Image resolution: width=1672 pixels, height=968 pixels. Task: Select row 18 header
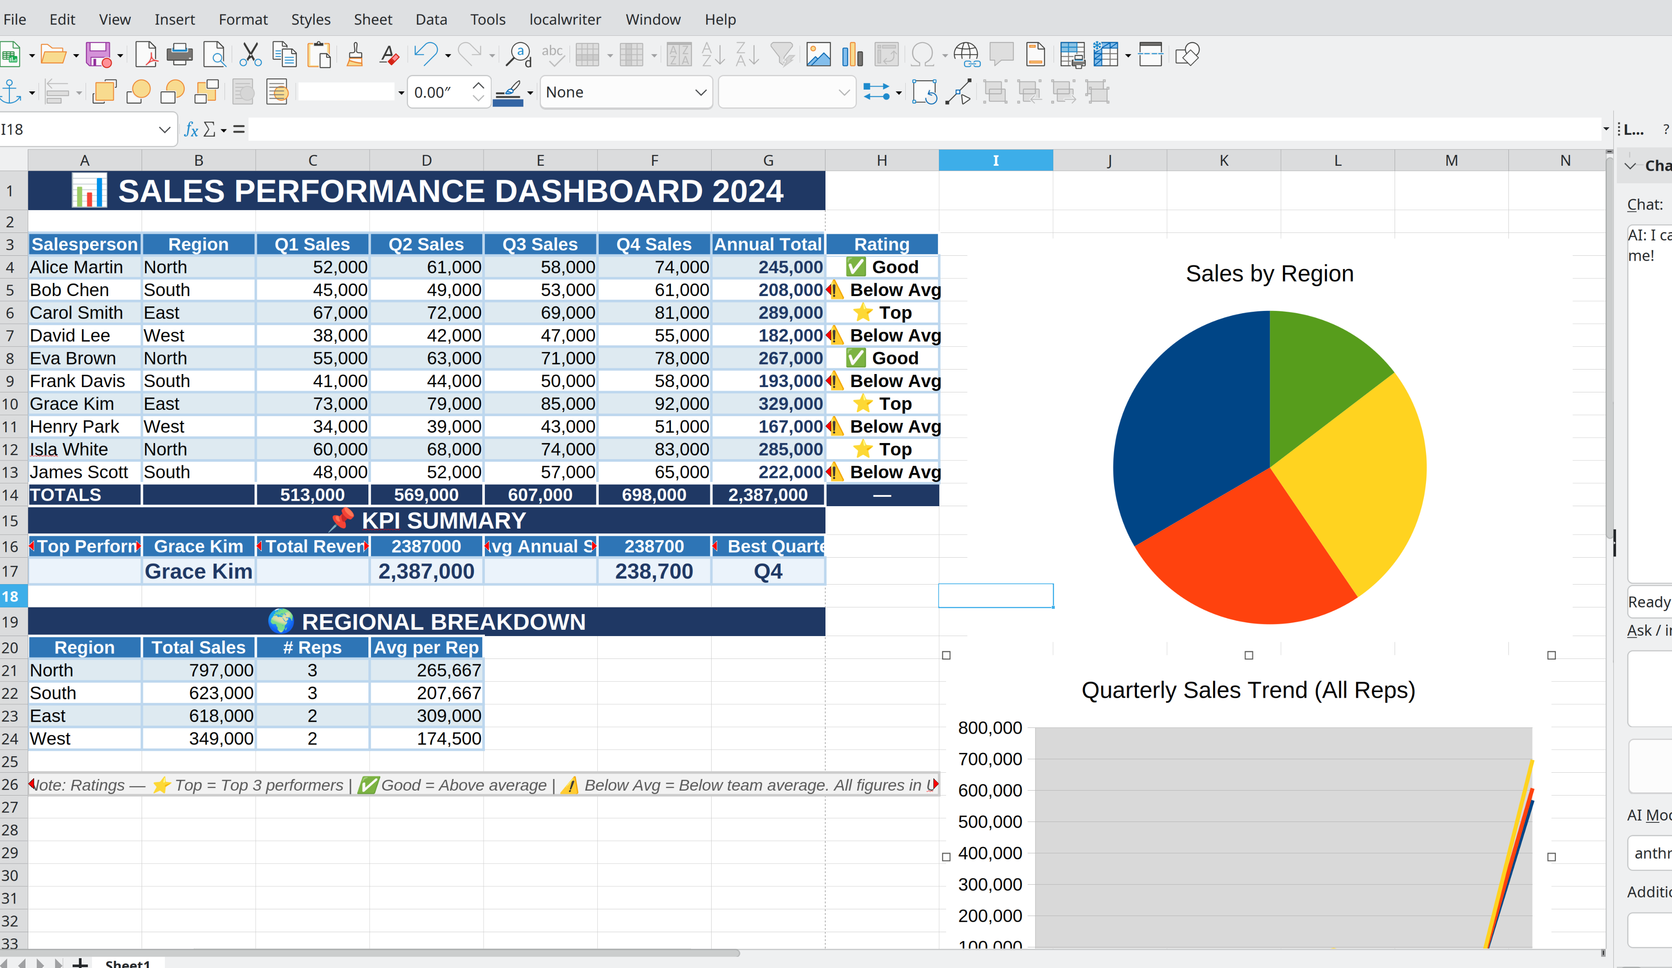10,596
